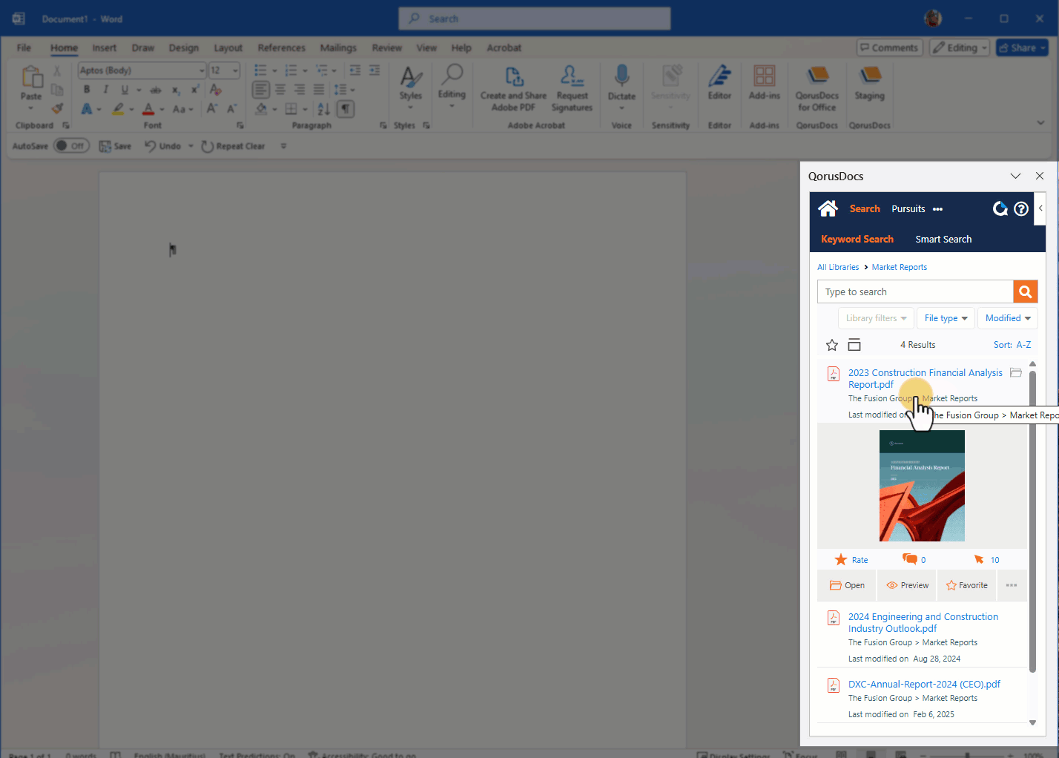
Task: Click Create and Share Adobe PDF icon
Action: click(514, 76)
